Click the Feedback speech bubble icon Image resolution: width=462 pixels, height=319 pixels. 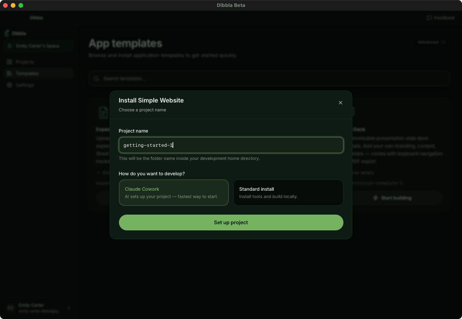point(429,18)
